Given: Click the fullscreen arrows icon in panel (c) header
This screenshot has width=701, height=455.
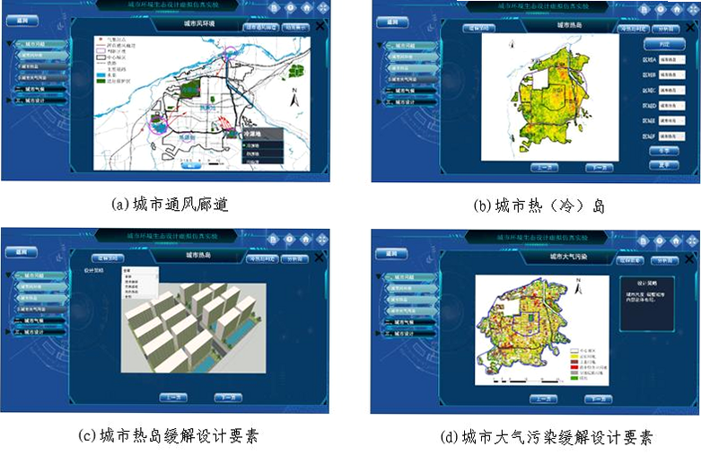Looking at the screenshot, I should tap(322, 239).
